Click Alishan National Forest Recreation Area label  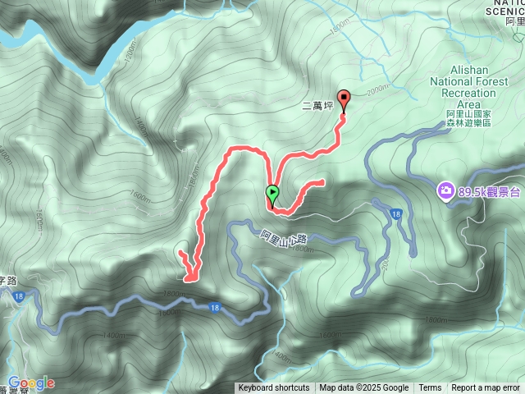[468, 87]
